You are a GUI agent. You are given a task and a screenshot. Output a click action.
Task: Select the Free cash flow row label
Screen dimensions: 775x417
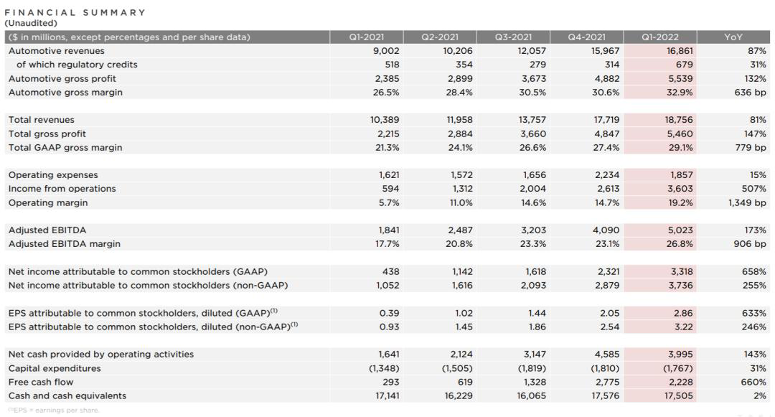[41, 382]
